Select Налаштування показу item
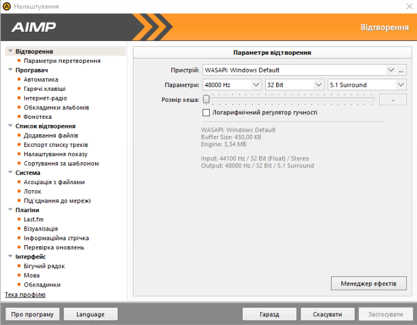 click(x=55, y=154)
